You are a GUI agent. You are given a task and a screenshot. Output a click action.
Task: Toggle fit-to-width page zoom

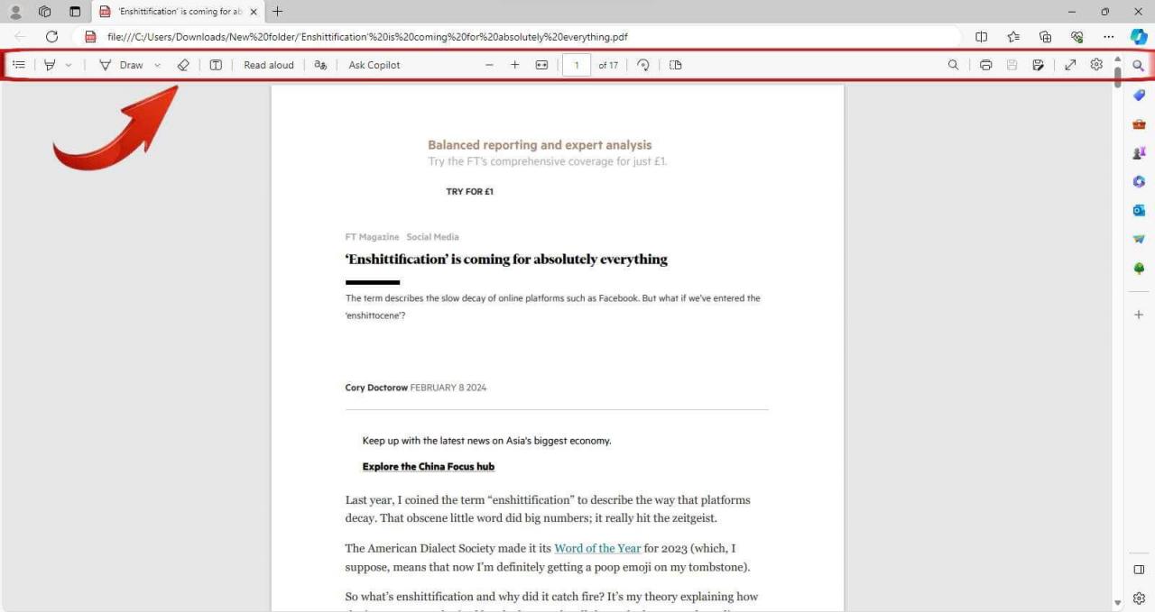(541, 64)
